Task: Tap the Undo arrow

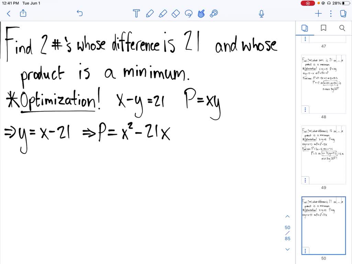Action: pos(79,13)
